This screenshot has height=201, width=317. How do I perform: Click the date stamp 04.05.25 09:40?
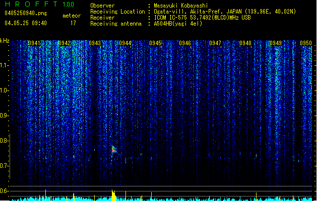(x=26, y=23)
